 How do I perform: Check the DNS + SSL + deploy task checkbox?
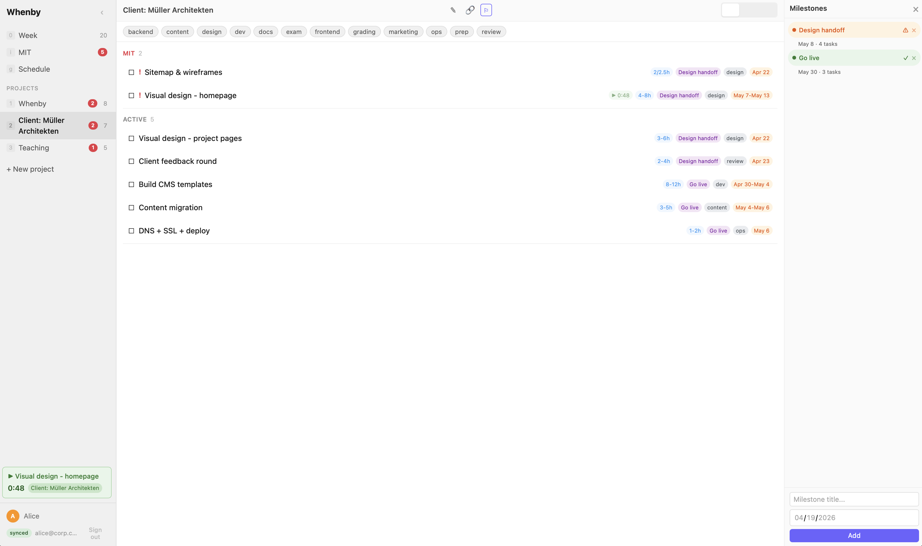point(131,231)
